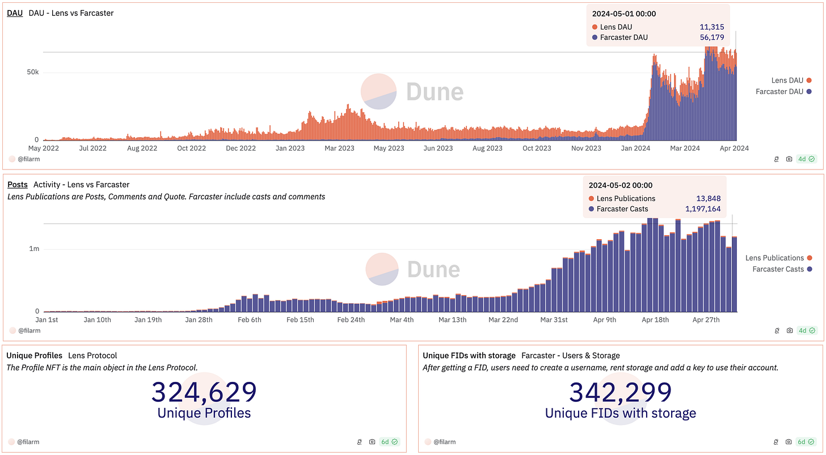
Task: Click the 6d freshness badge in Unique FIDs panel
Action: [x=807, y=442]
